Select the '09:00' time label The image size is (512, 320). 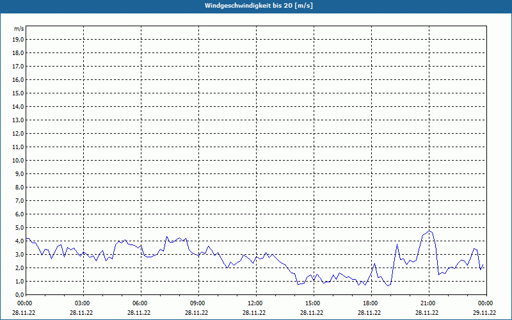point(198,303)
